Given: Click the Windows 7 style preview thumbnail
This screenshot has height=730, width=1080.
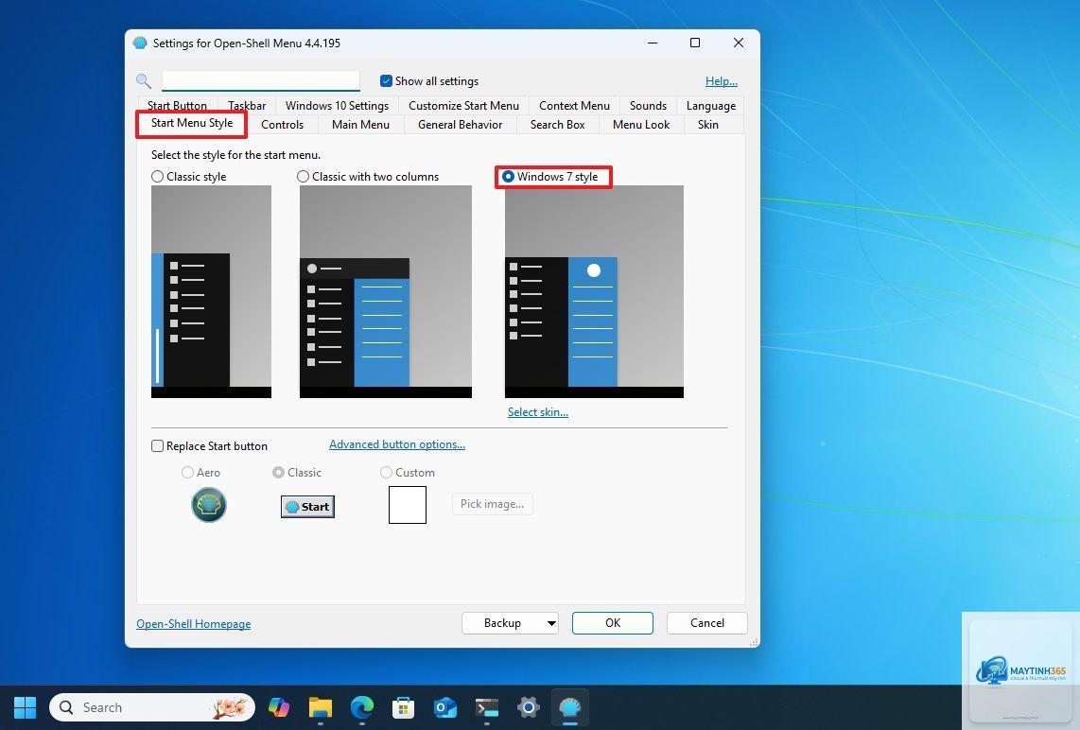Looking at the screenshot, I should coord(595,292).
